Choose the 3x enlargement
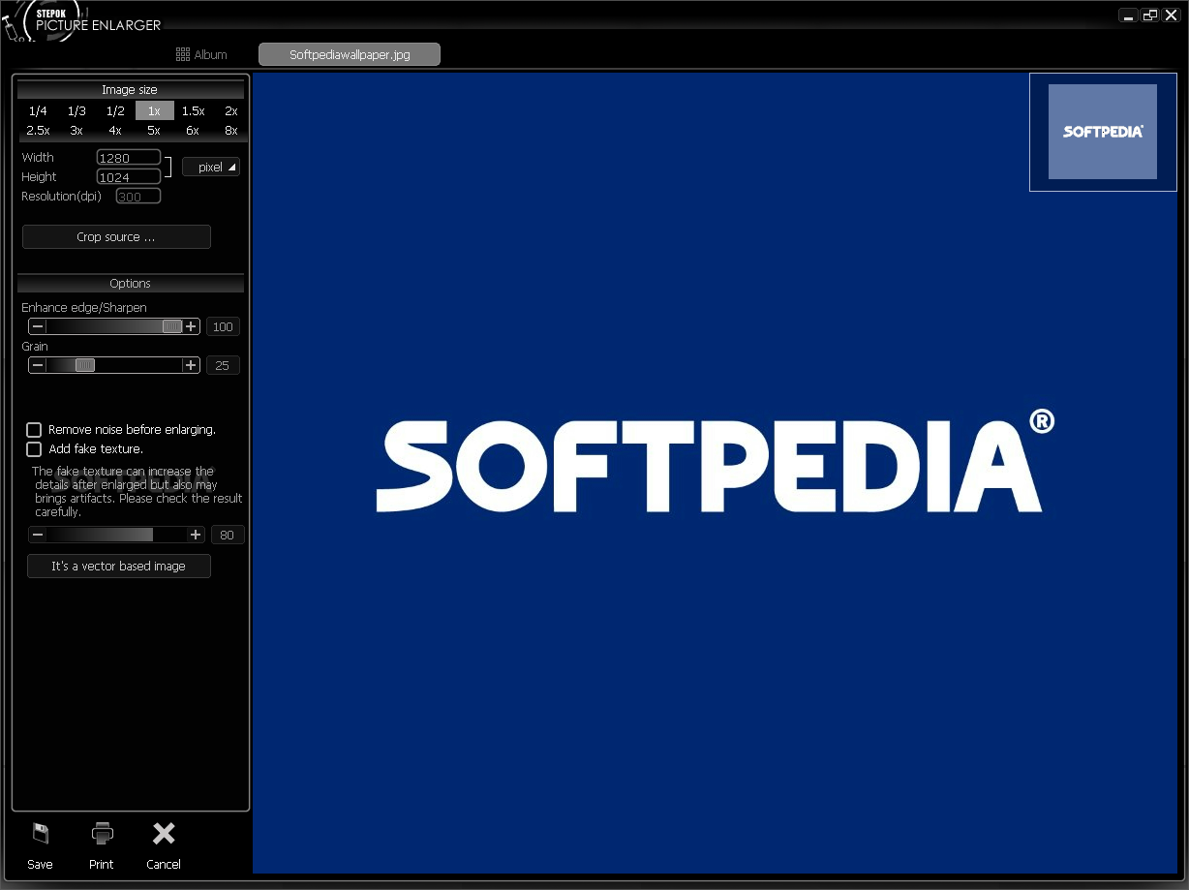The image size is (1189, 890). coord(76,130)
